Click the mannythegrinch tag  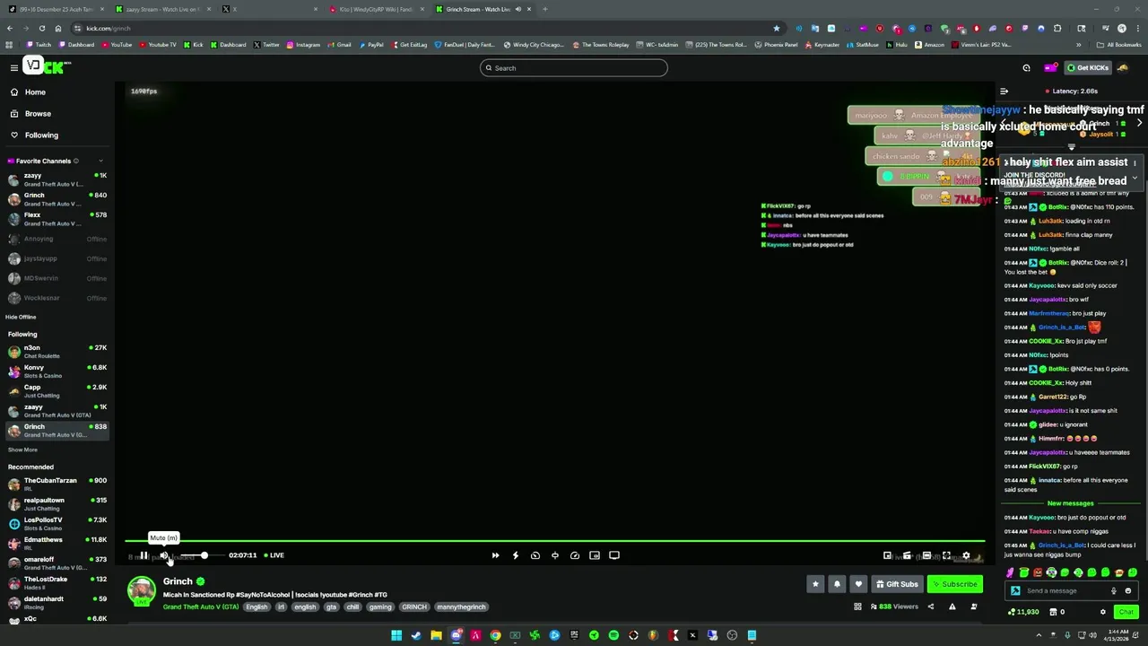pyautogui.click(x=461, y=607)
